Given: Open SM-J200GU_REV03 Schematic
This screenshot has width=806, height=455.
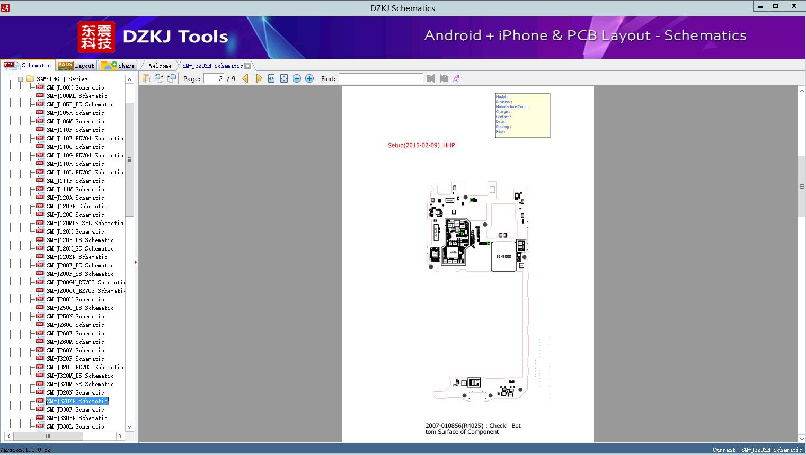Looking at the screenshot, I should (86, 291).
